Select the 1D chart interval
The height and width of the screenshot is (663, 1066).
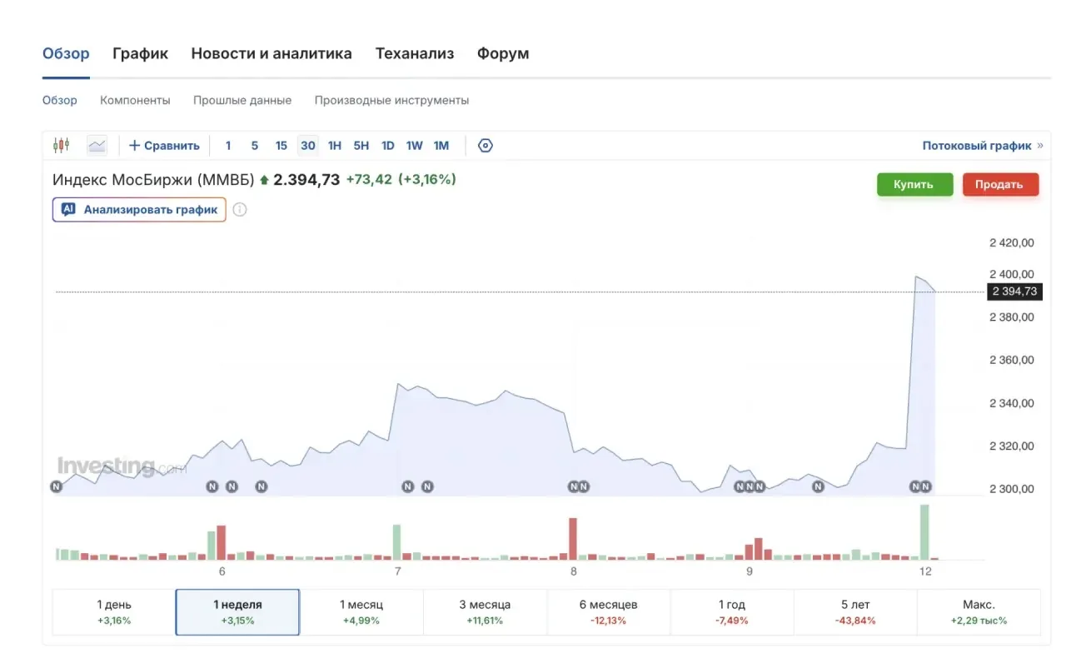[388, 145]
